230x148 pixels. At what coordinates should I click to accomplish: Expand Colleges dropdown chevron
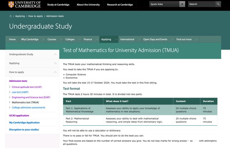[80, 39]
